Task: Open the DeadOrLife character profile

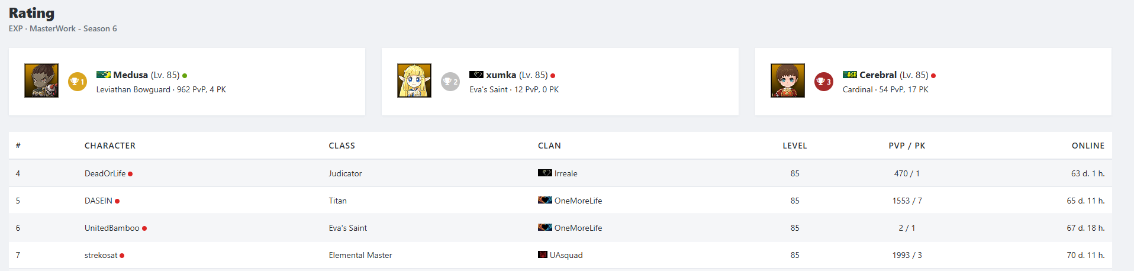Action: pos(105,173)
